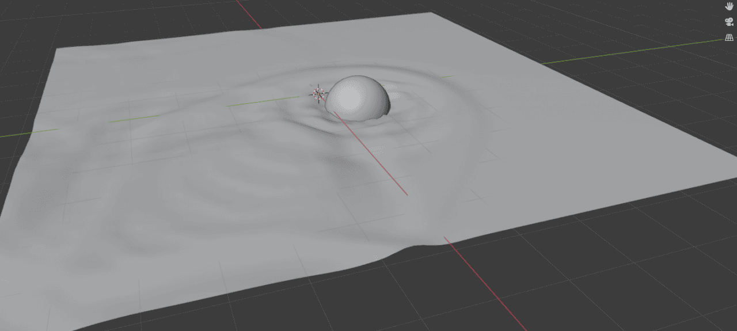Image resolution: width=737 pixels, height=331 pixels.
Task: Switch perspective/orthographic with the grid icon
Action: click(729, 38)
